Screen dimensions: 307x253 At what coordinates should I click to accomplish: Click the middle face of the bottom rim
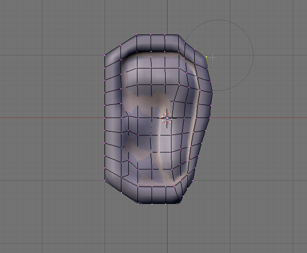point(159,195)
